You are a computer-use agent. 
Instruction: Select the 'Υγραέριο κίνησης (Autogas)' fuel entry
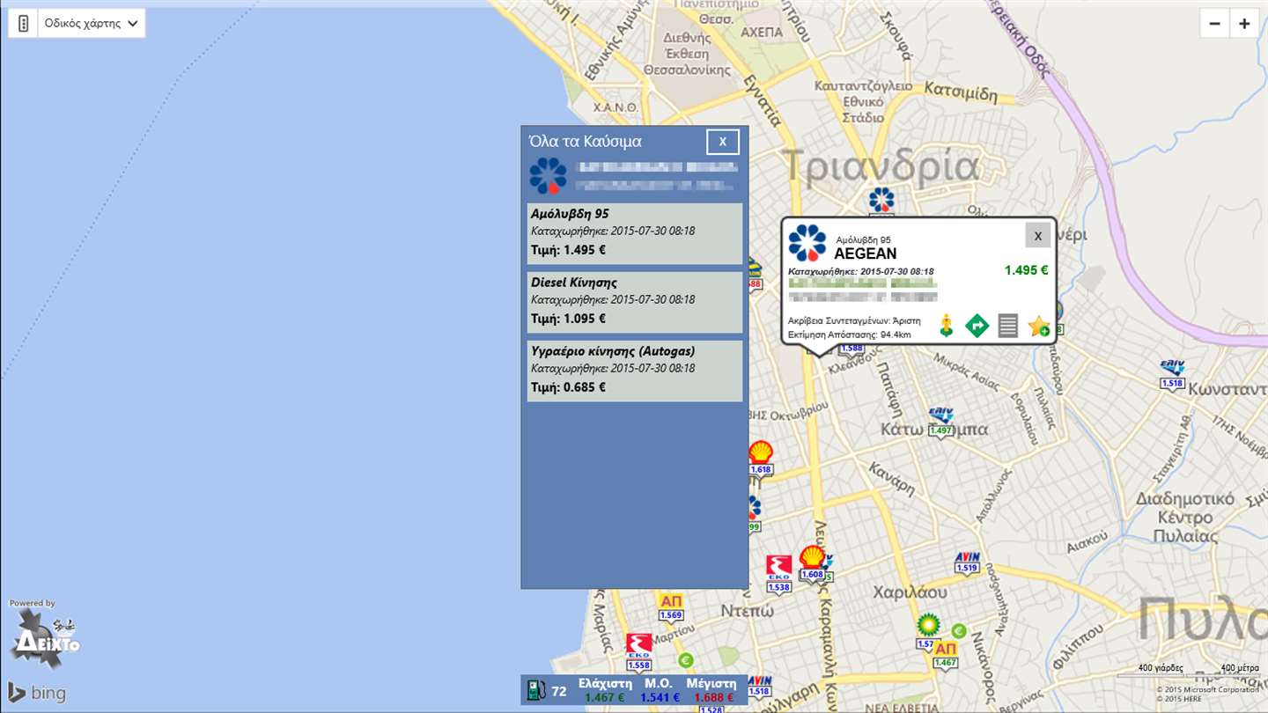point(635,371)
